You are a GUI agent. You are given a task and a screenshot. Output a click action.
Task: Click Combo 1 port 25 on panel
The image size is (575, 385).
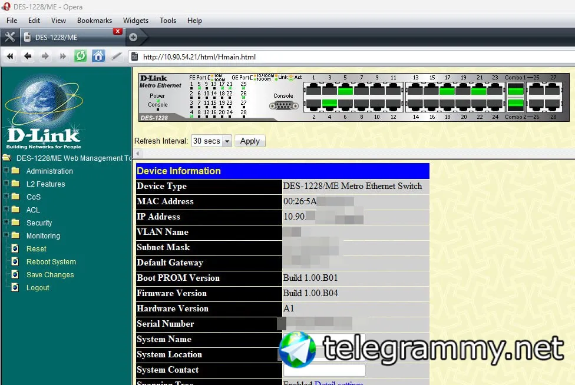coord(515,89)
